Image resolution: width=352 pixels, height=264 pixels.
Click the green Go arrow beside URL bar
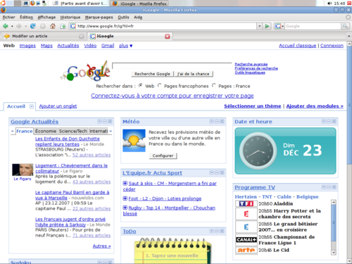coord(267,26)
